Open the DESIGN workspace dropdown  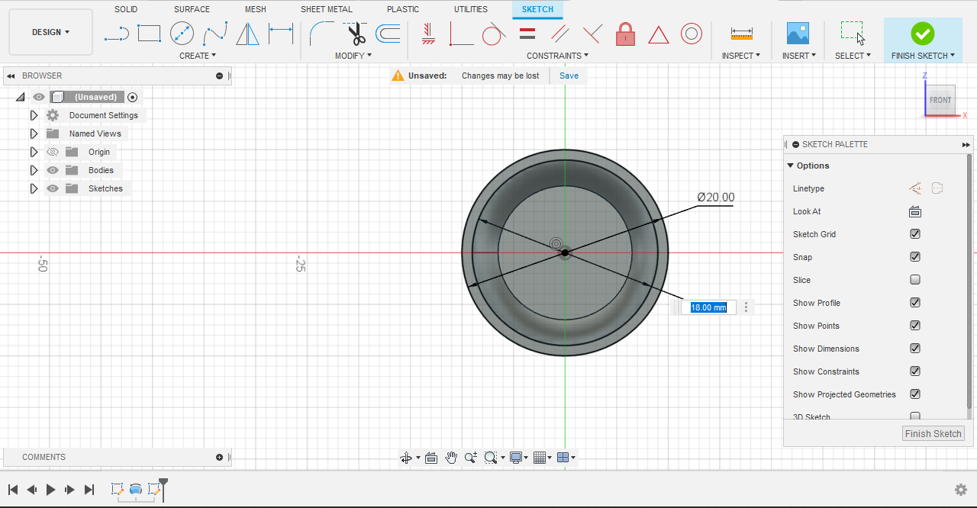51,32
